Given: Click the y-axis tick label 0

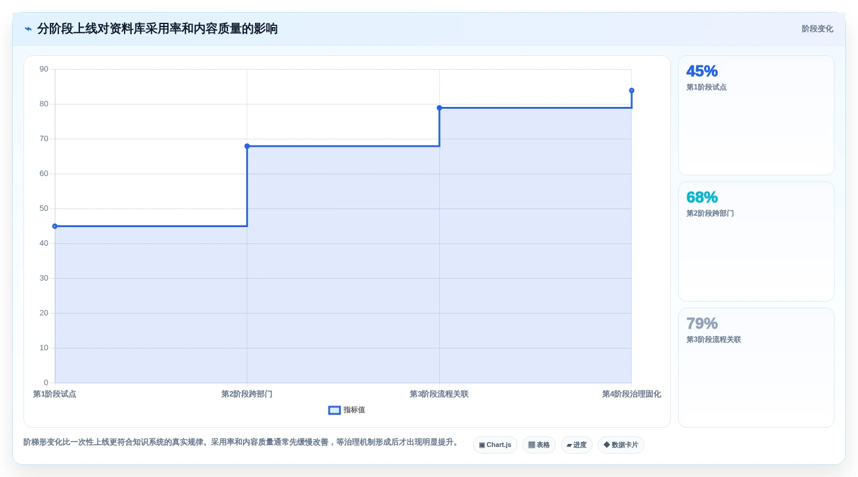Looking at the screenshot, I should [46, 383].
